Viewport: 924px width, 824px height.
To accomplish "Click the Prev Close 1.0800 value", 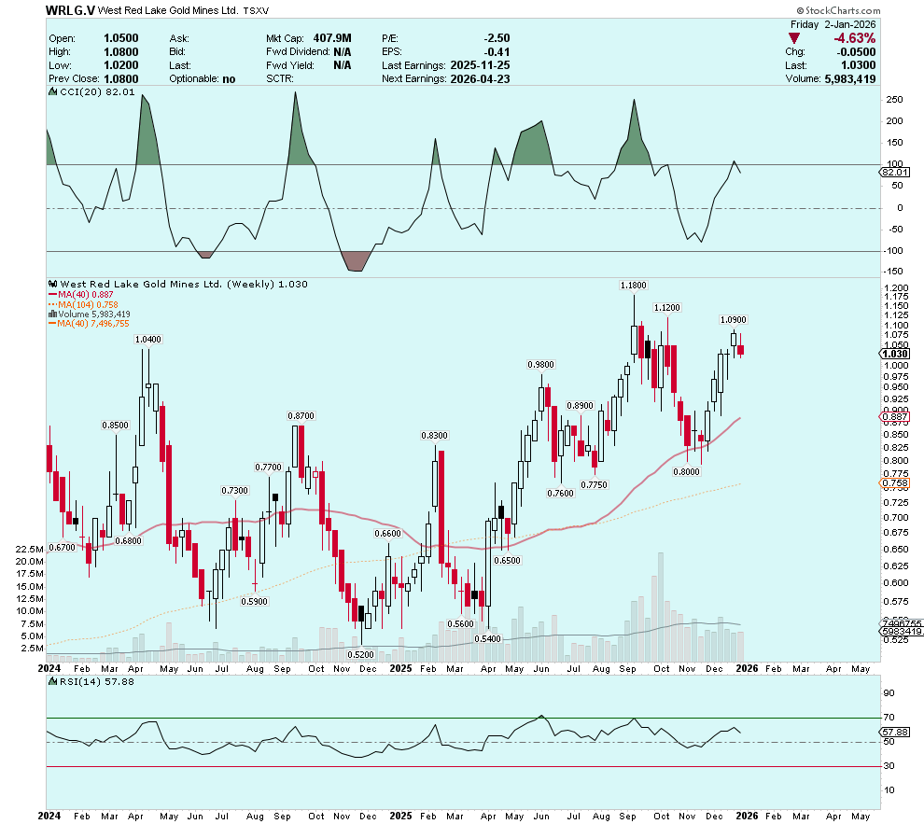I will coord(120,79).
